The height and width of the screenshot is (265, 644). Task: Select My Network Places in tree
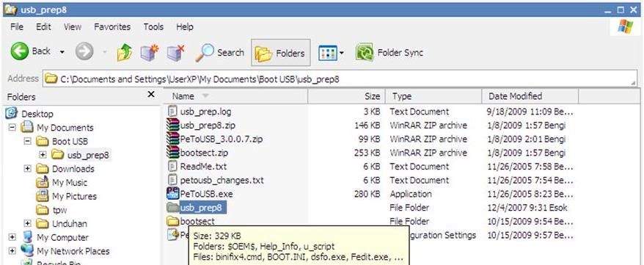(x=73, y=251)
